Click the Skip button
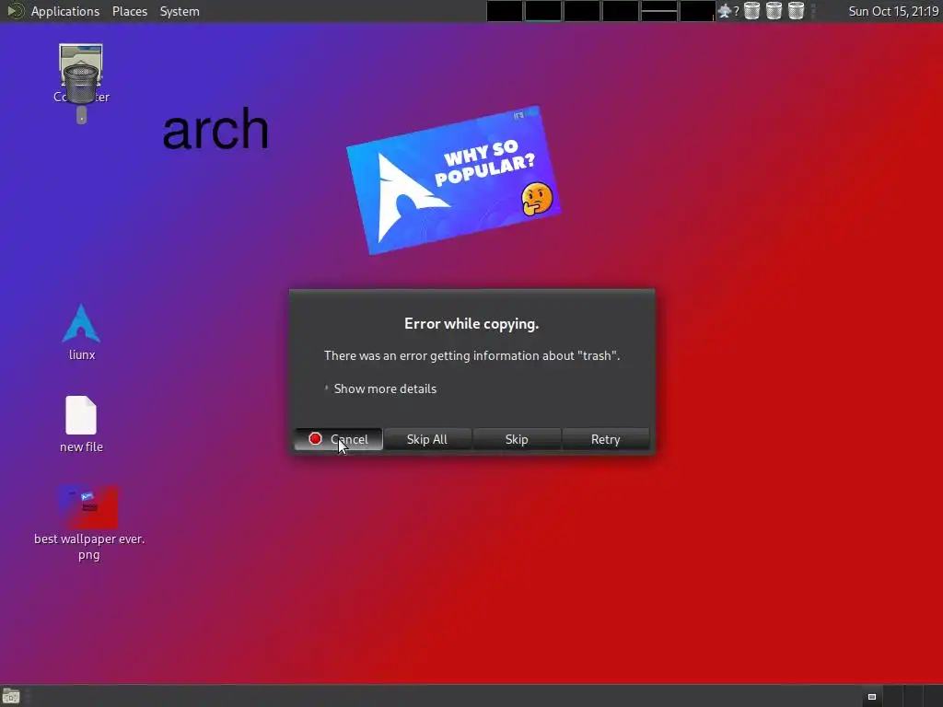943x707 pixels. [x=517, y=439]
